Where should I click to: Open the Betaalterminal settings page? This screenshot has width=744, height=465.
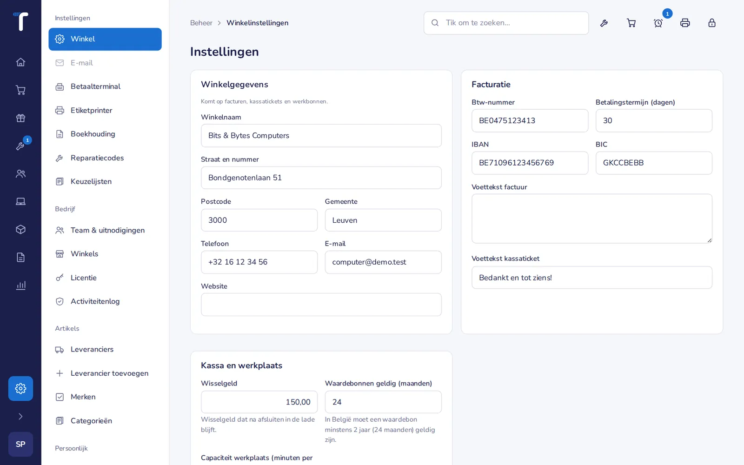(105, 86)
